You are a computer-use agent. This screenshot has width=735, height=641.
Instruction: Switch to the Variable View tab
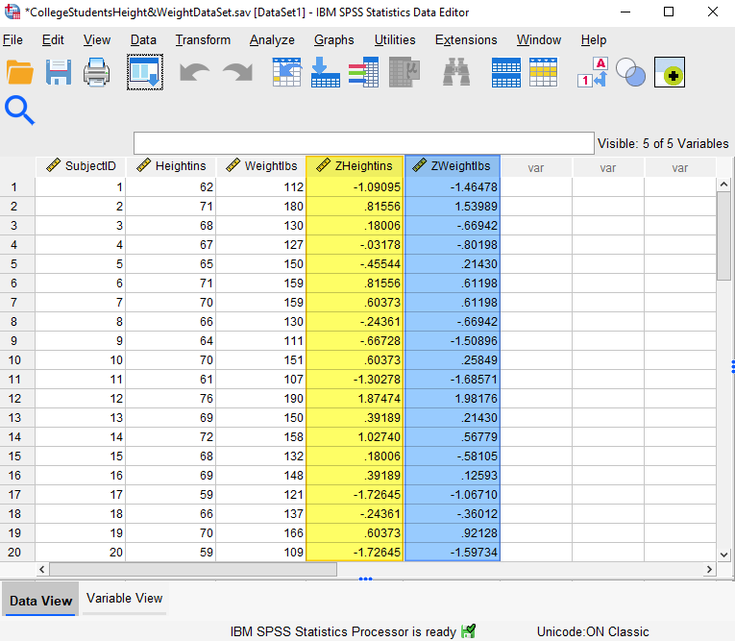(125, 599)
